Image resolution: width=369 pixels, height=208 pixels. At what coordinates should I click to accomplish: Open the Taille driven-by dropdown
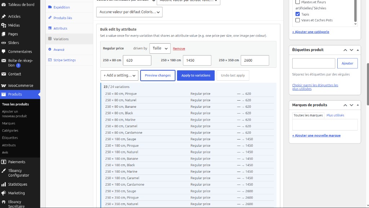coord(160,48)
